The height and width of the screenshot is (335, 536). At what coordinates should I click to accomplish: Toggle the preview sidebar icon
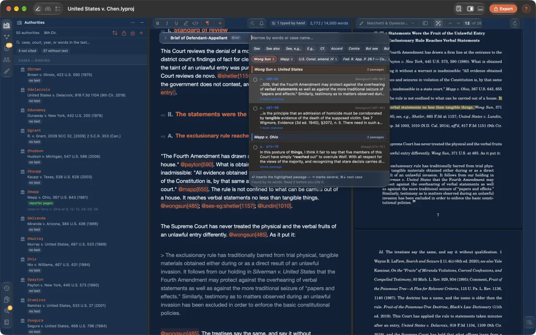(x=425, y=23)
